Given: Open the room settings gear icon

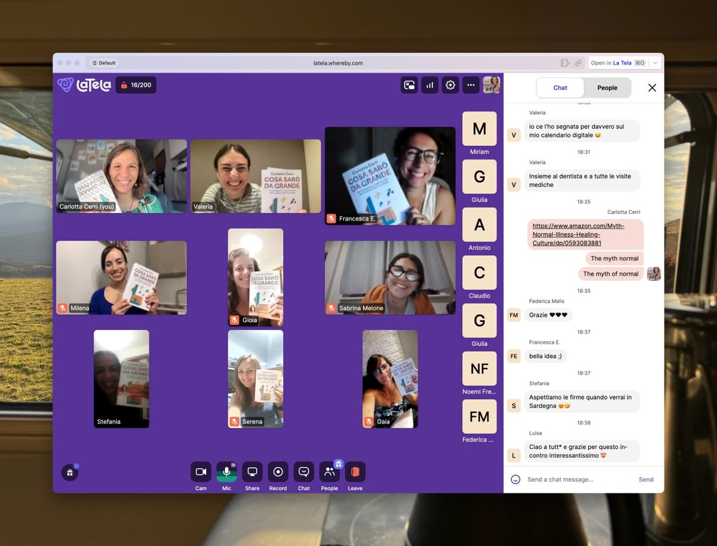Looking at the screenshot, I should coord(450,85).
